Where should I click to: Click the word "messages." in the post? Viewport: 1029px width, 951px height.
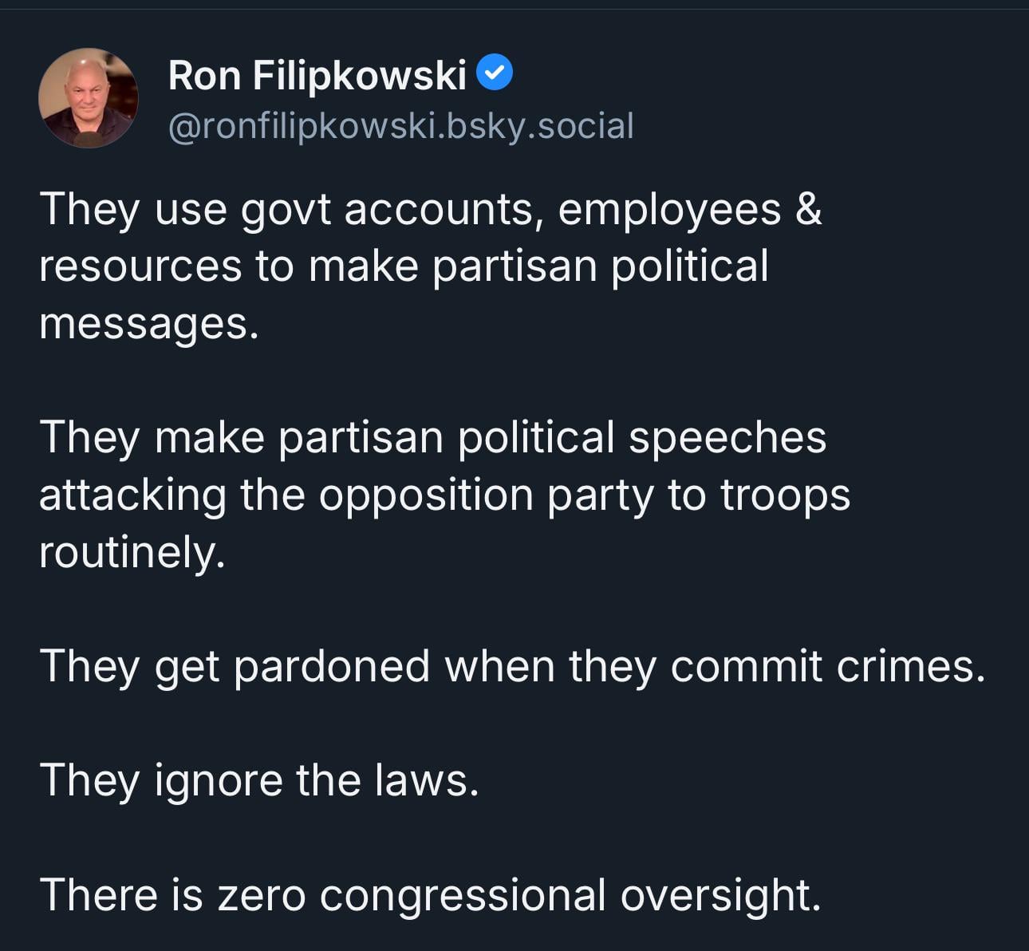click(x=149, y=325)
